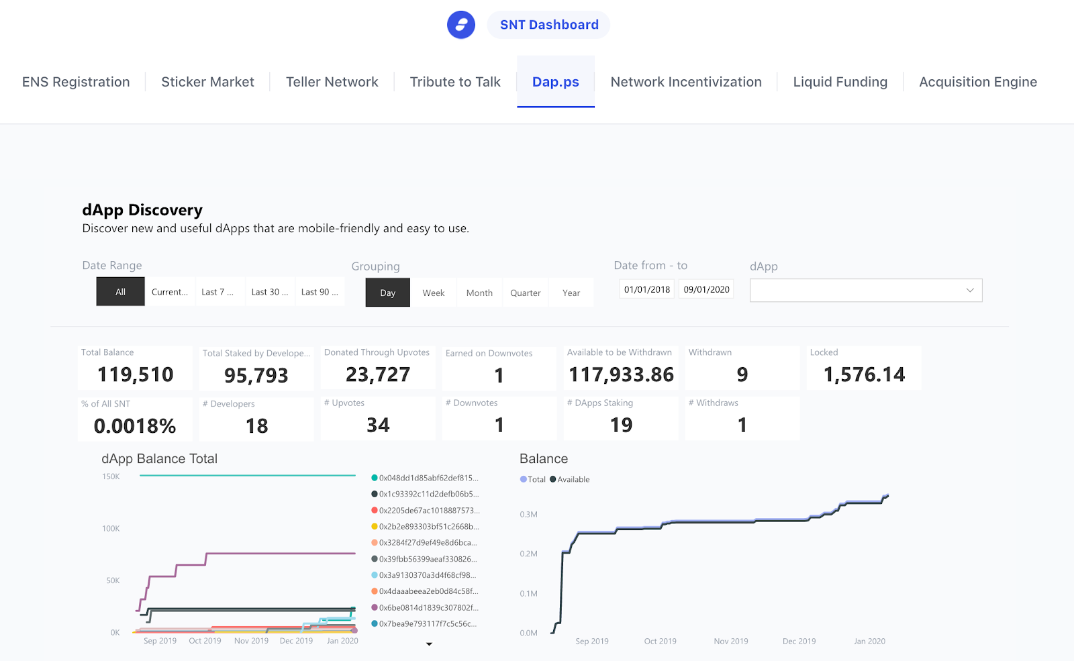Toggle the Available series in Balance legend
Image resolution: width=1074 pixels, height=661 pixels.
point(570,479)
